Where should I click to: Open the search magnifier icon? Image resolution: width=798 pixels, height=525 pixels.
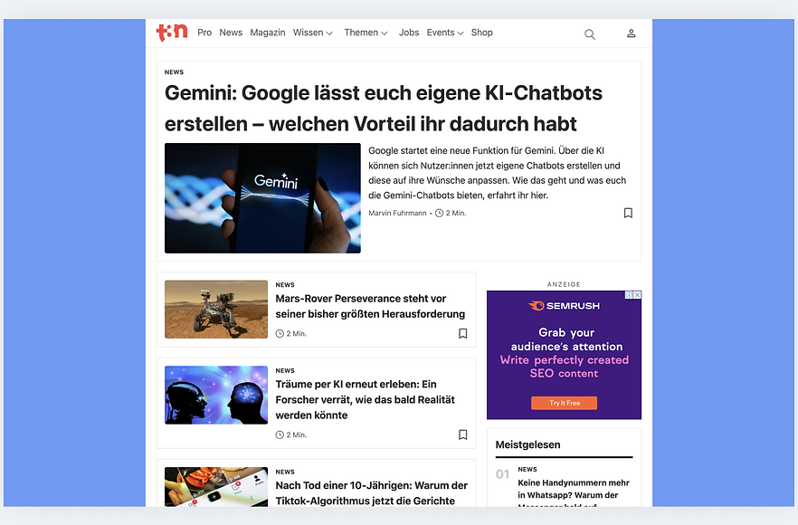(589, 34)
